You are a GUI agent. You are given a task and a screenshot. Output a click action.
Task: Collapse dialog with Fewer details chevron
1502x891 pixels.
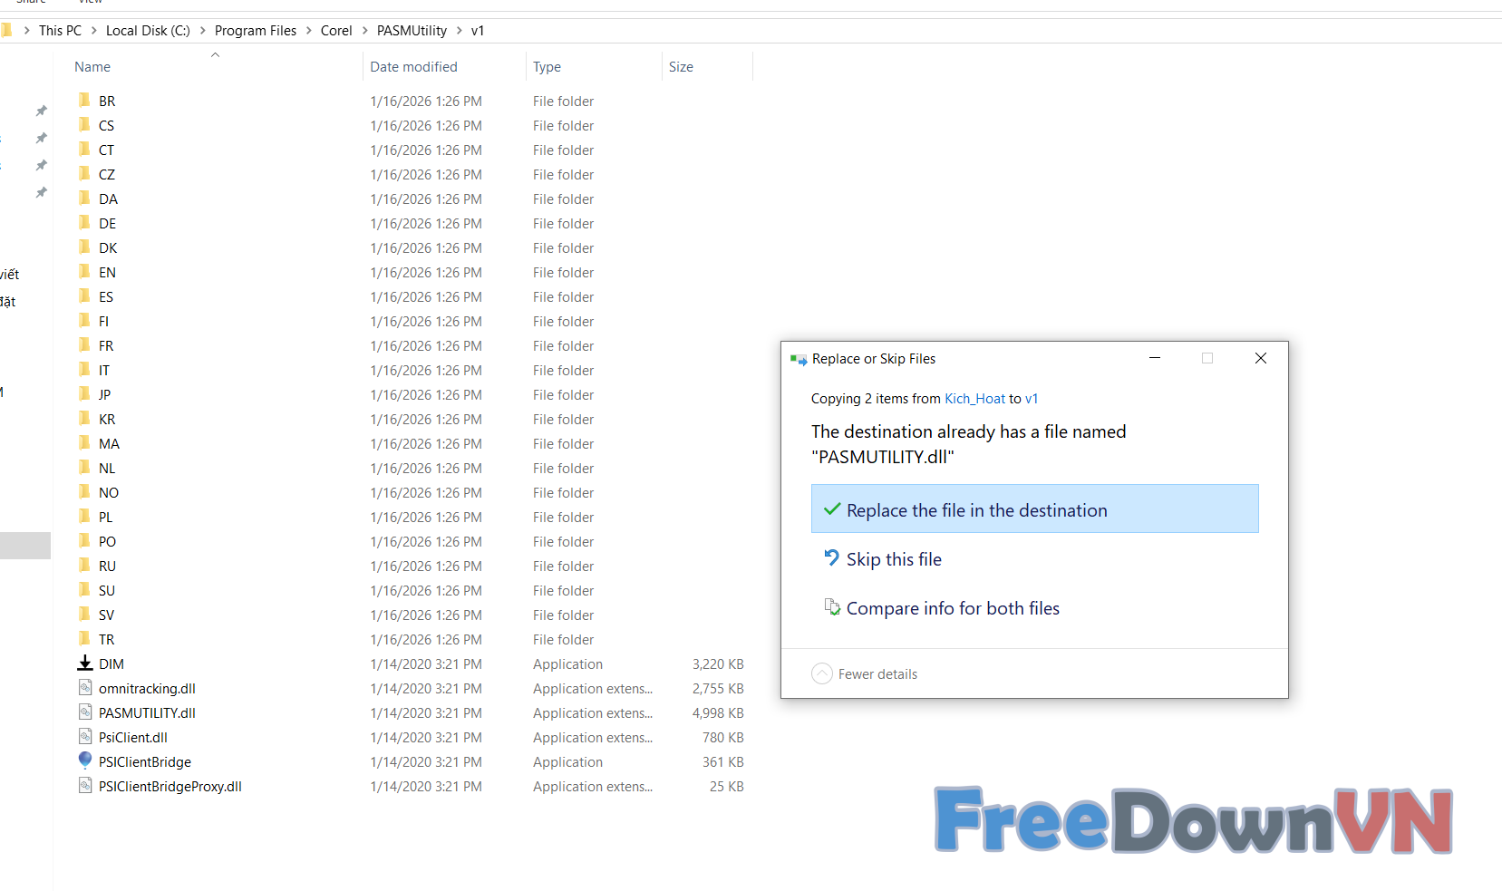822,673
